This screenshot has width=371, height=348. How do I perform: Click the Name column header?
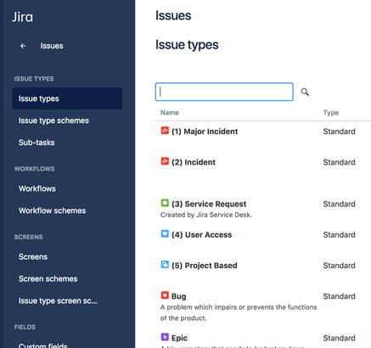170,113
